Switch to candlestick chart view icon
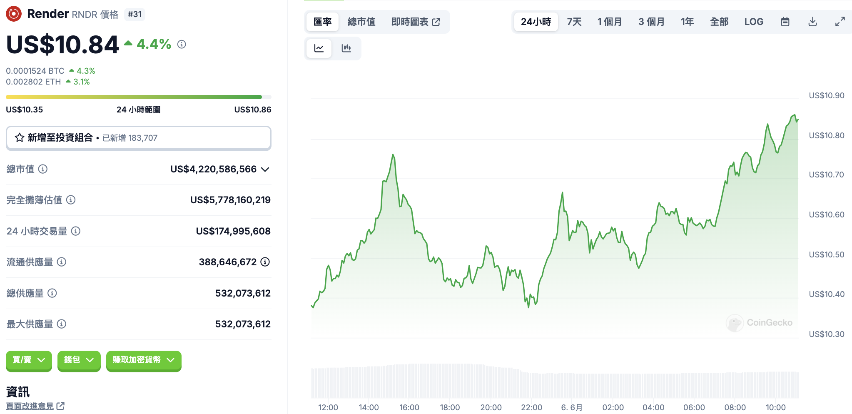This screenshot has height=414, width=852. (x=346, y=48)
